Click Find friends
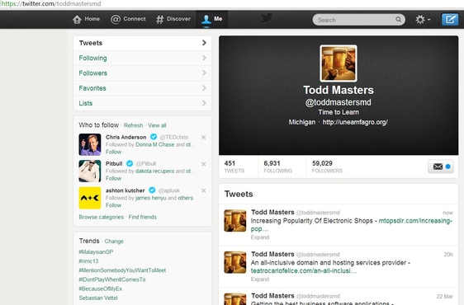The width and height of the screenshot is (464, 305). coord(142,217)
